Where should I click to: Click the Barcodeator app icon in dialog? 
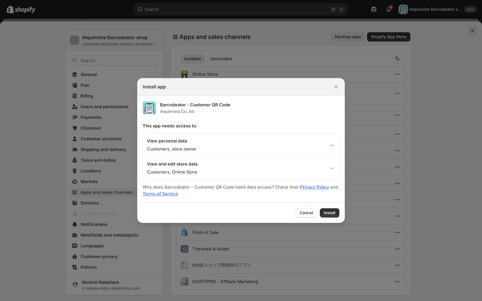point(149,108)
